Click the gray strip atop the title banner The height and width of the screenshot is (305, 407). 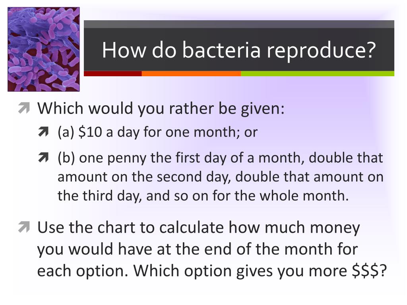click(x=239, y=24)
